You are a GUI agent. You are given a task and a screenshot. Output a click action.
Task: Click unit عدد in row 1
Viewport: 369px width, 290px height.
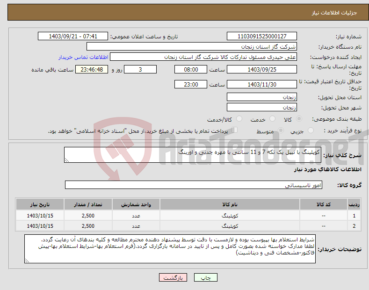[x=136, y=216]
